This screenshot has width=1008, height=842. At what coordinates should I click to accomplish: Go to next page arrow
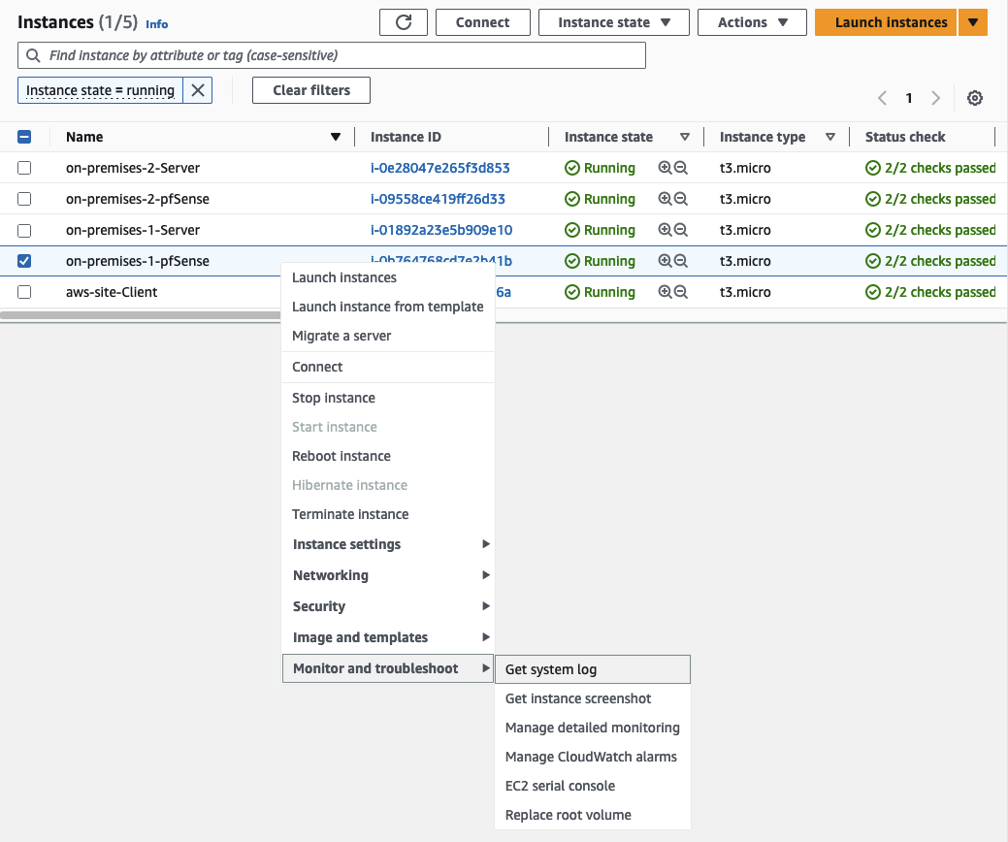935,98
